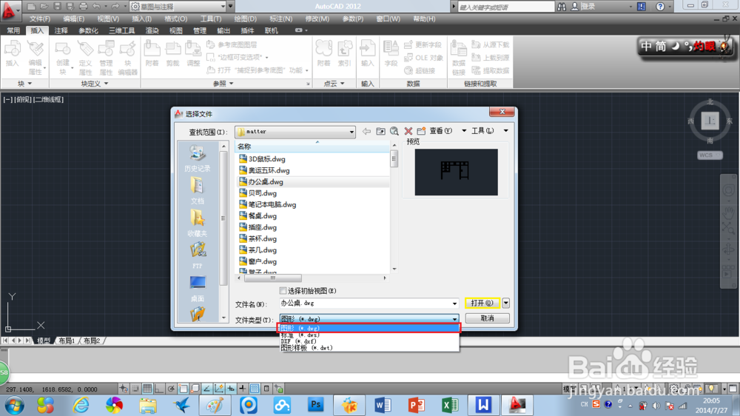
Task: Check the 选择初始视图 checkbox
Action: 283,290
